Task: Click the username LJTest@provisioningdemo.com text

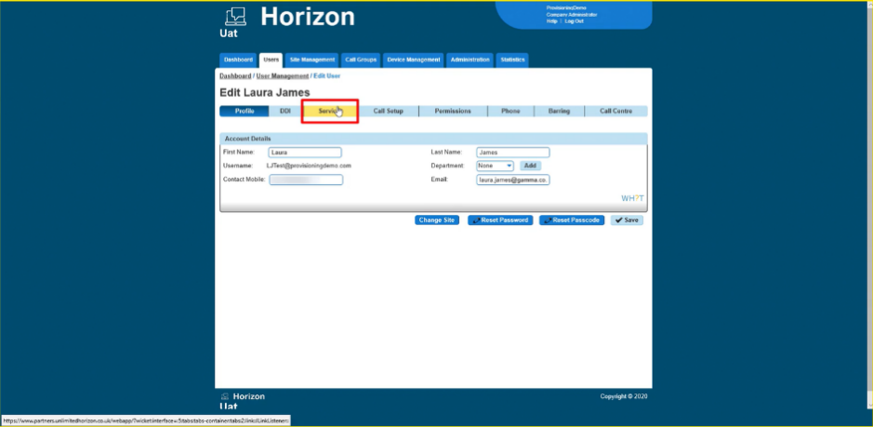Action: [x=309, y=166]
